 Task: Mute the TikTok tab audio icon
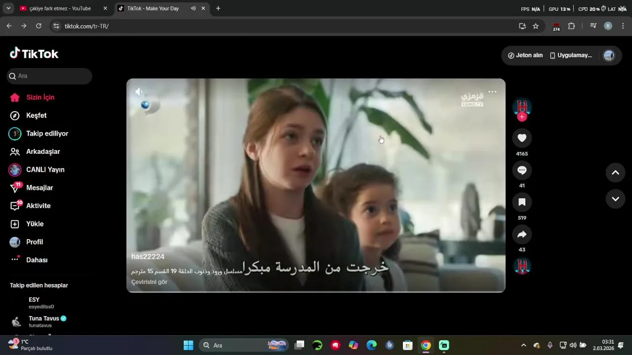tap(193, 8)
